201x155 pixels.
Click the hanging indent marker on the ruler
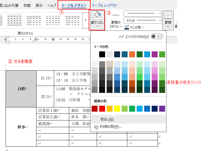[8, 41]
